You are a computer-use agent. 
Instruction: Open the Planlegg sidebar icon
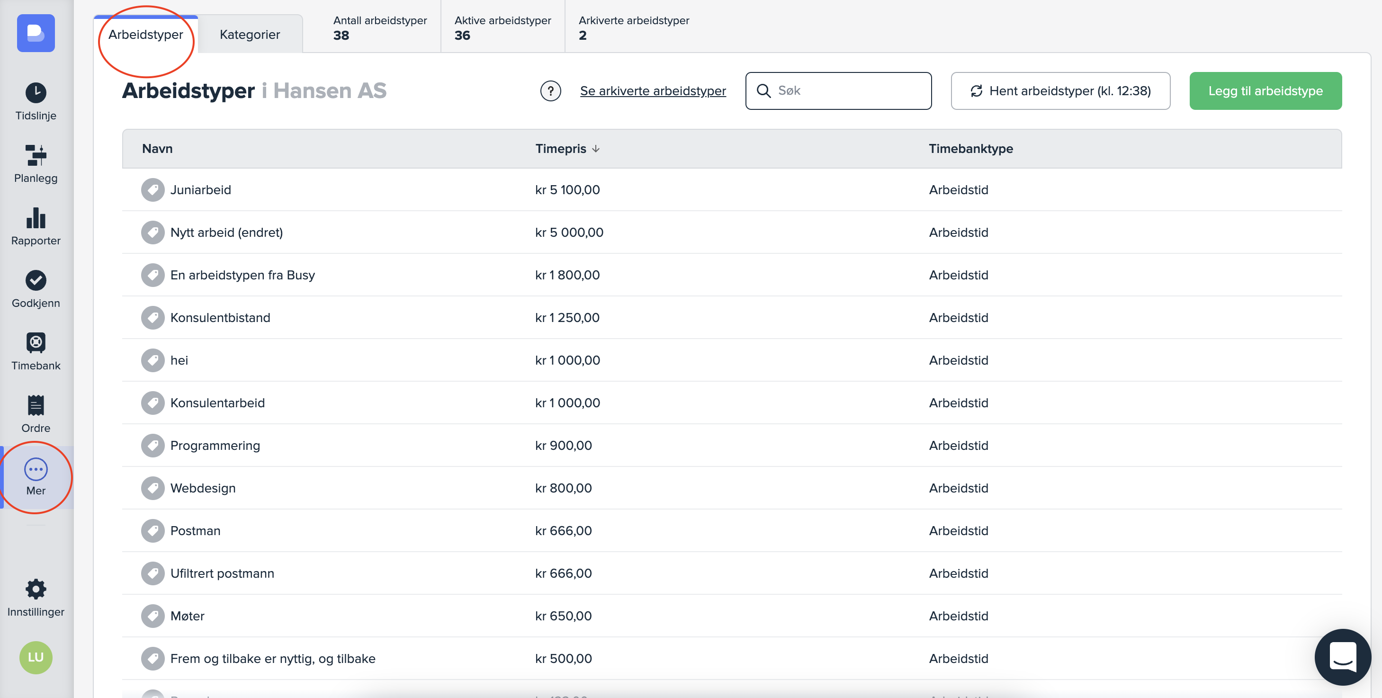(x=36, y=155)
